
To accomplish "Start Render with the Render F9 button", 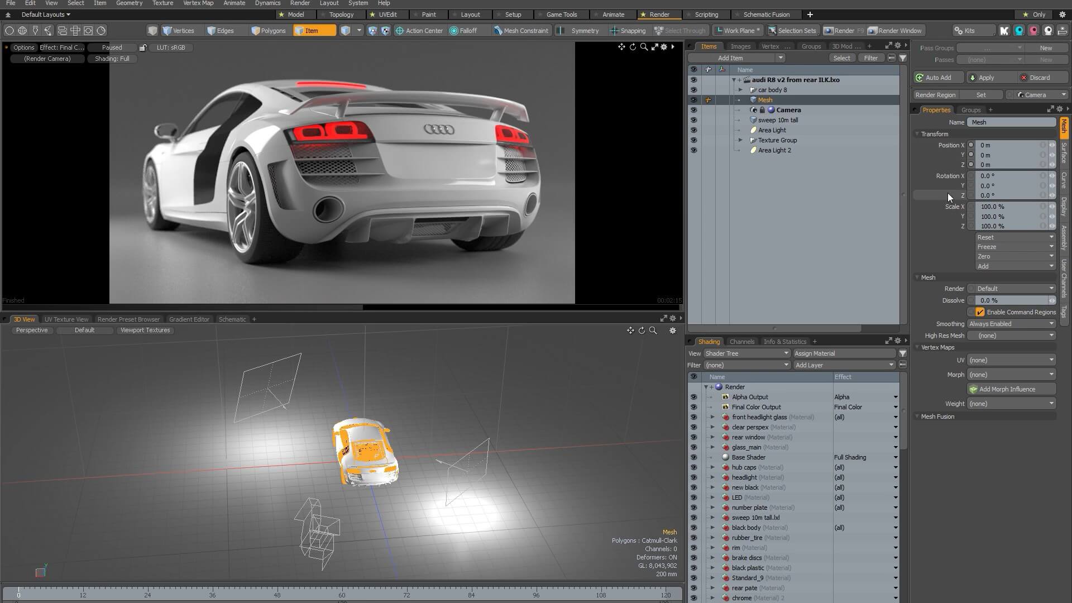I will click(844, 31).
